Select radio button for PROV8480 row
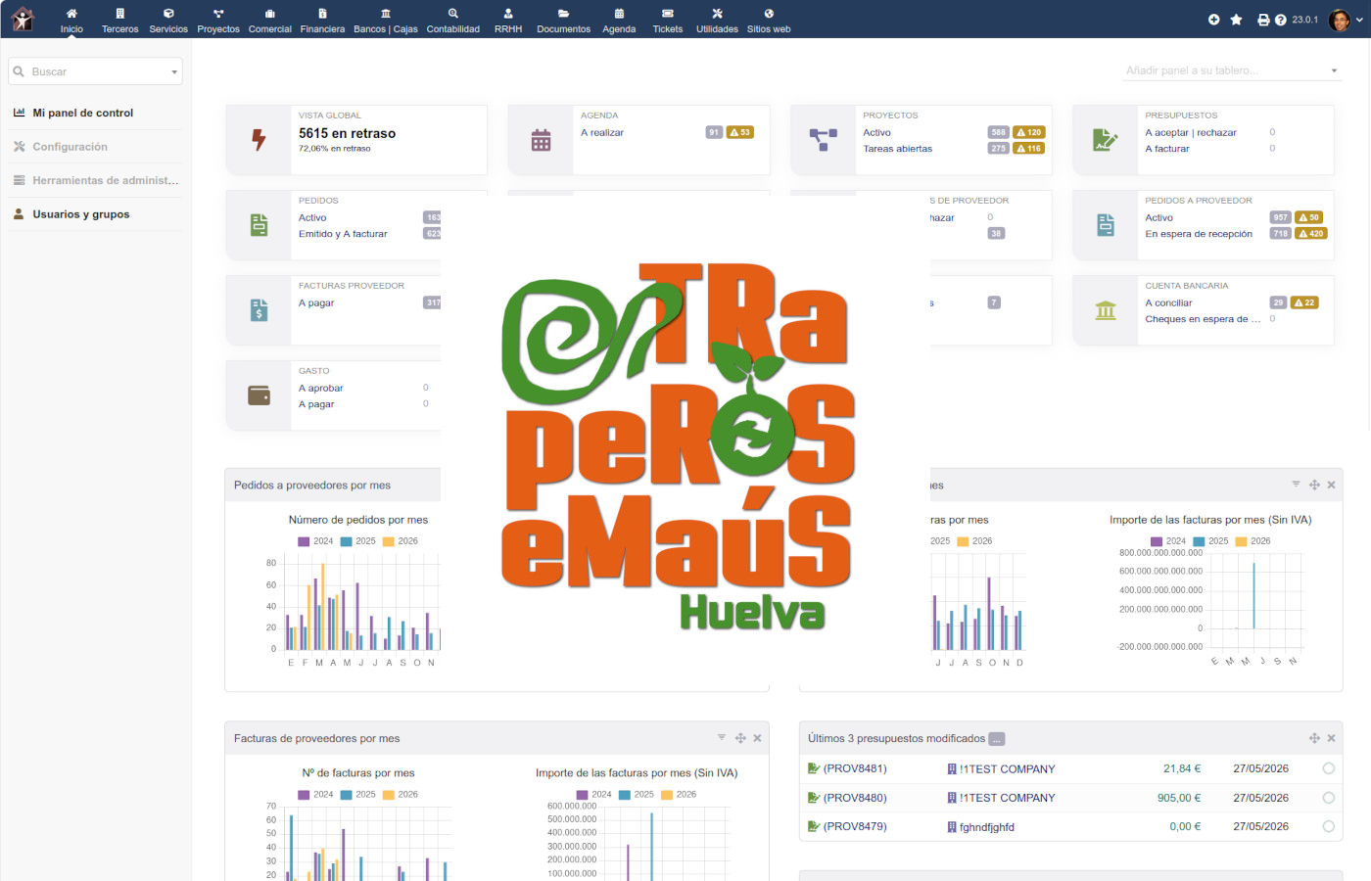The width and height of the screenshot is (1371, 881). pyautogui.click(x=1329, y=798)
